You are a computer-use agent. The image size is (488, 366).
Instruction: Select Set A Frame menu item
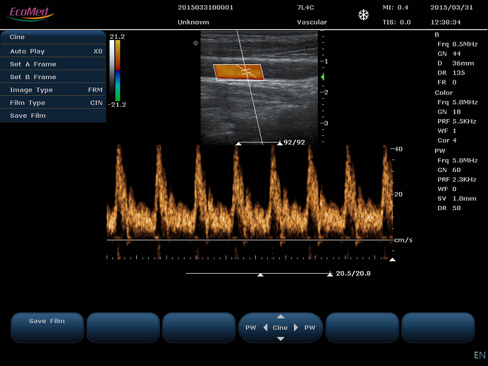click(x=54, y=64)
